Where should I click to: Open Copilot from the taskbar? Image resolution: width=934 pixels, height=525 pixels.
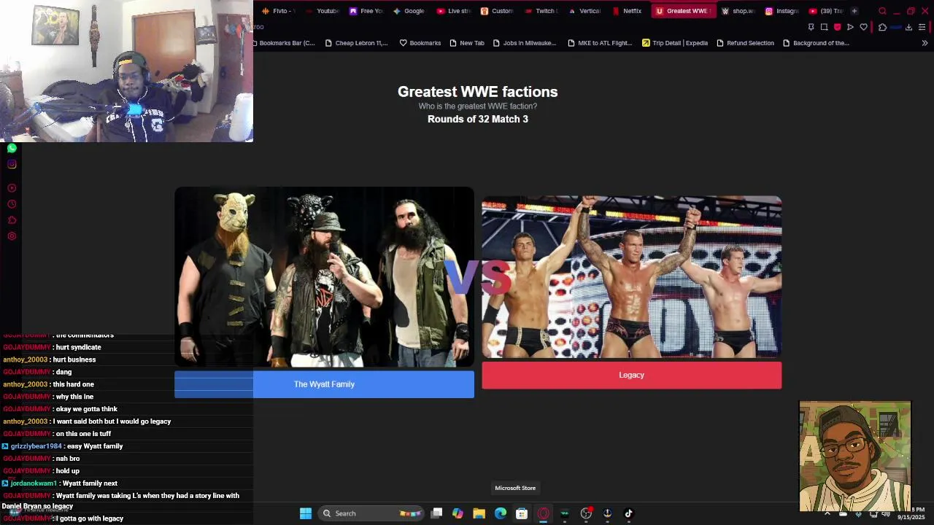[458, 513]
